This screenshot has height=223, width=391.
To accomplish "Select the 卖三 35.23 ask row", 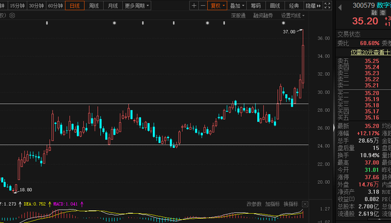I will [x=364, y=73].
